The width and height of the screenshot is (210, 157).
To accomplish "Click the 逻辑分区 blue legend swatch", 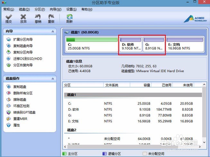I will point(105,154).
